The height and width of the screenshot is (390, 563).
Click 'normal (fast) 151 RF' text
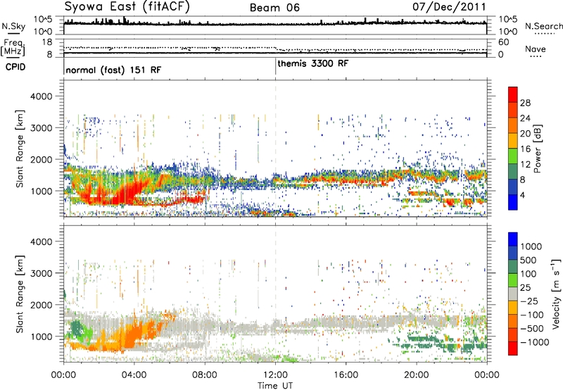[x=113, y=70]
